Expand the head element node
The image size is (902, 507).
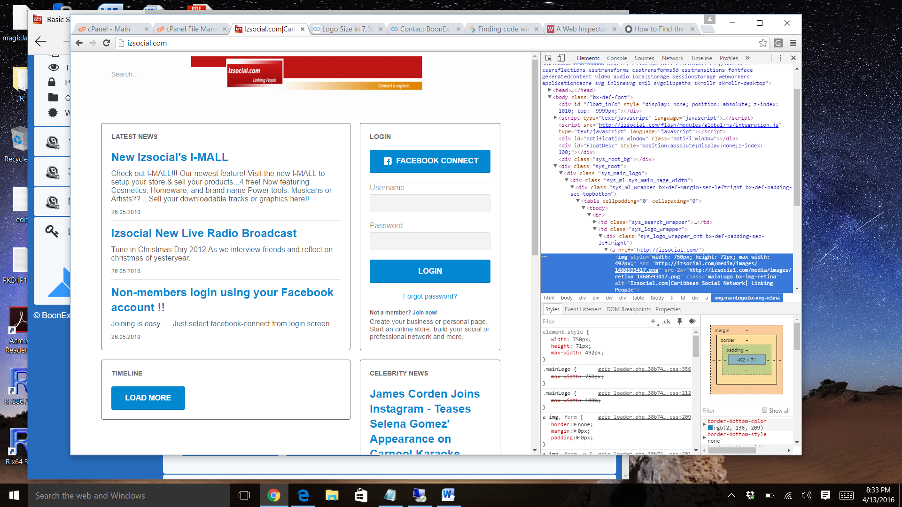tap(550, 90)
